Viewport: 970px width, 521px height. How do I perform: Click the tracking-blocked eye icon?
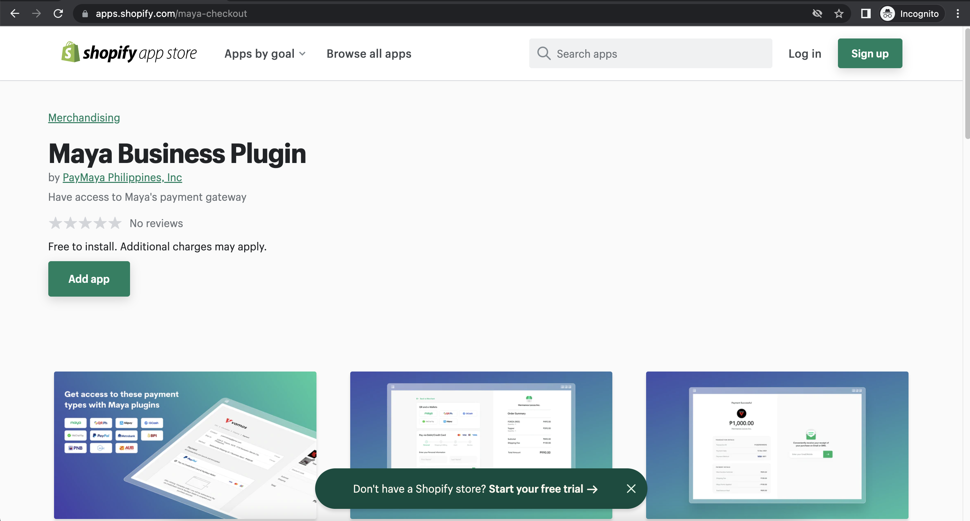click(x=817, y=13)
